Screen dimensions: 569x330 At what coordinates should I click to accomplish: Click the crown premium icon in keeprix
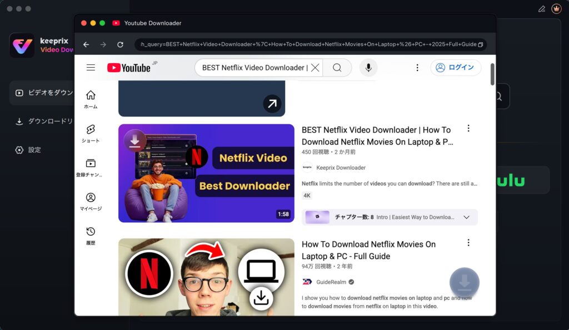[x=556, y=8]
